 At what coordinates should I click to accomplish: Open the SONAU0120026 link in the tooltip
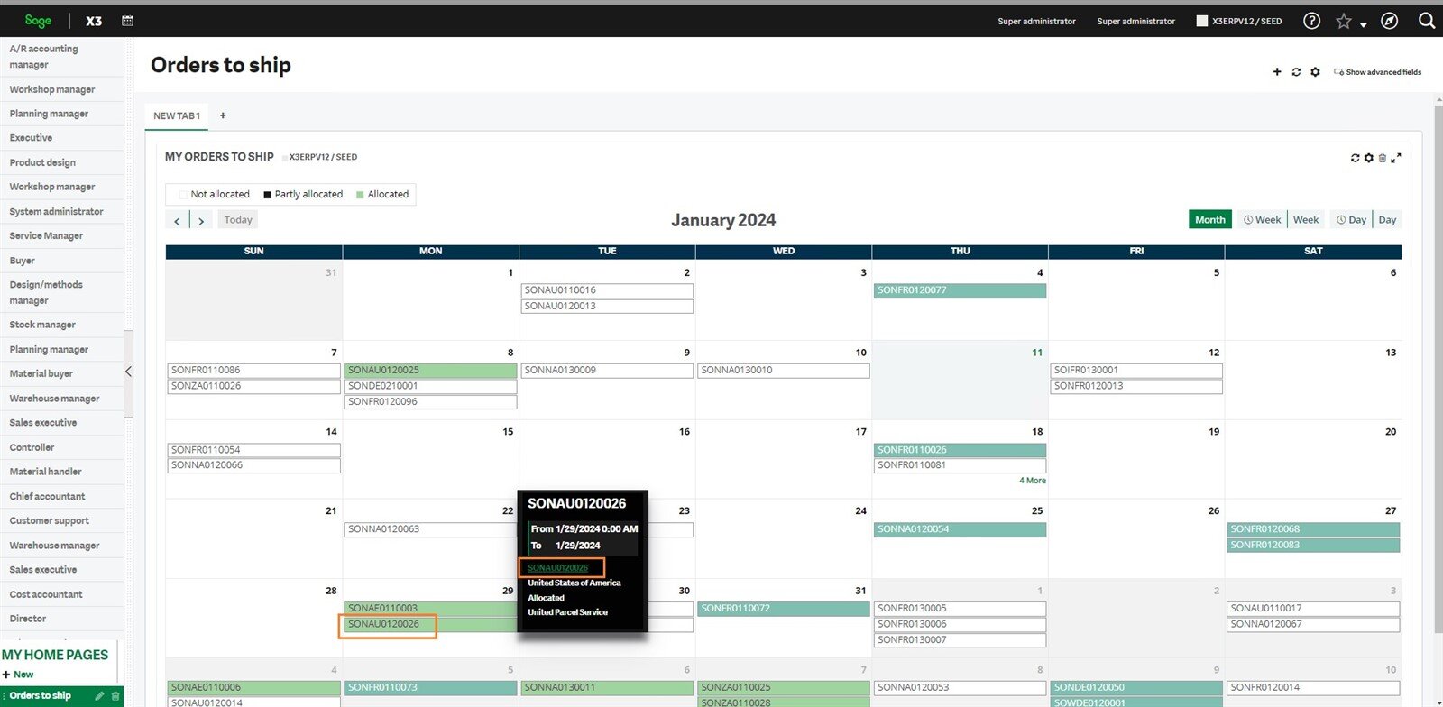(557, 568)
